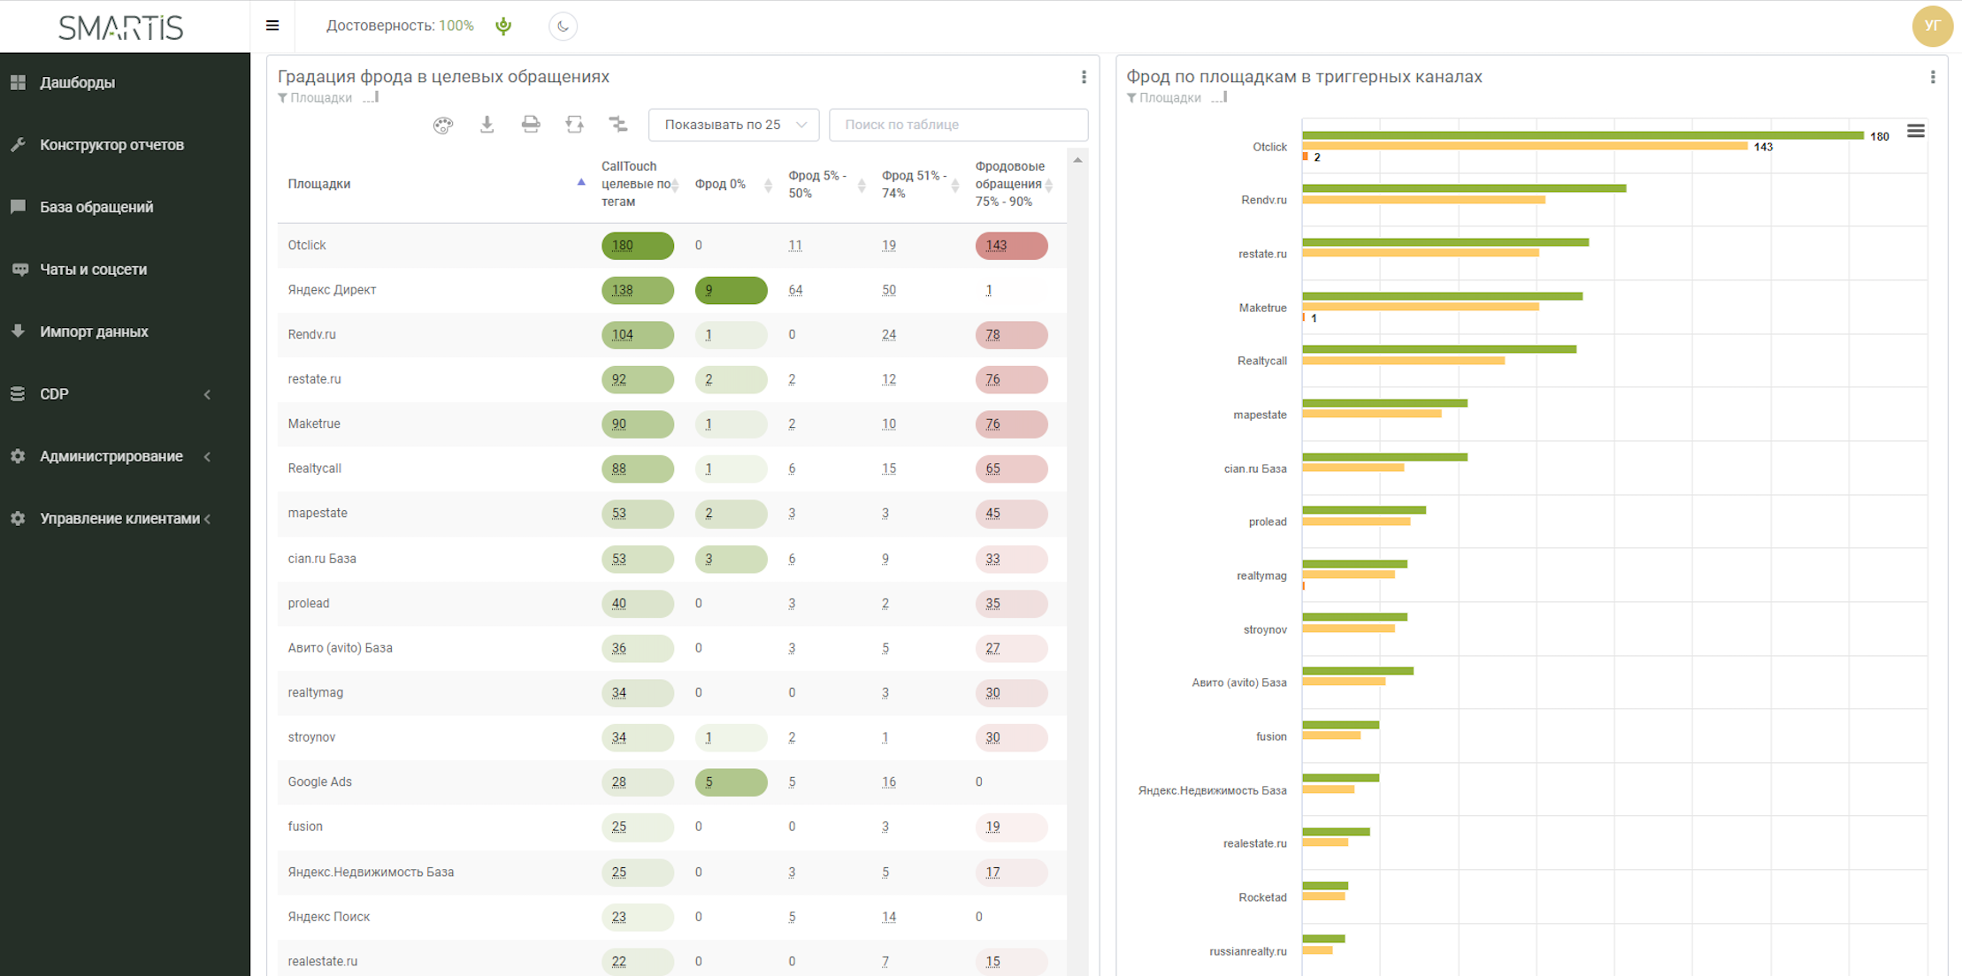
Task: Click Otclick's green 180 bar in the chart
Action: pyautogui.click(x=1582, y=135)
